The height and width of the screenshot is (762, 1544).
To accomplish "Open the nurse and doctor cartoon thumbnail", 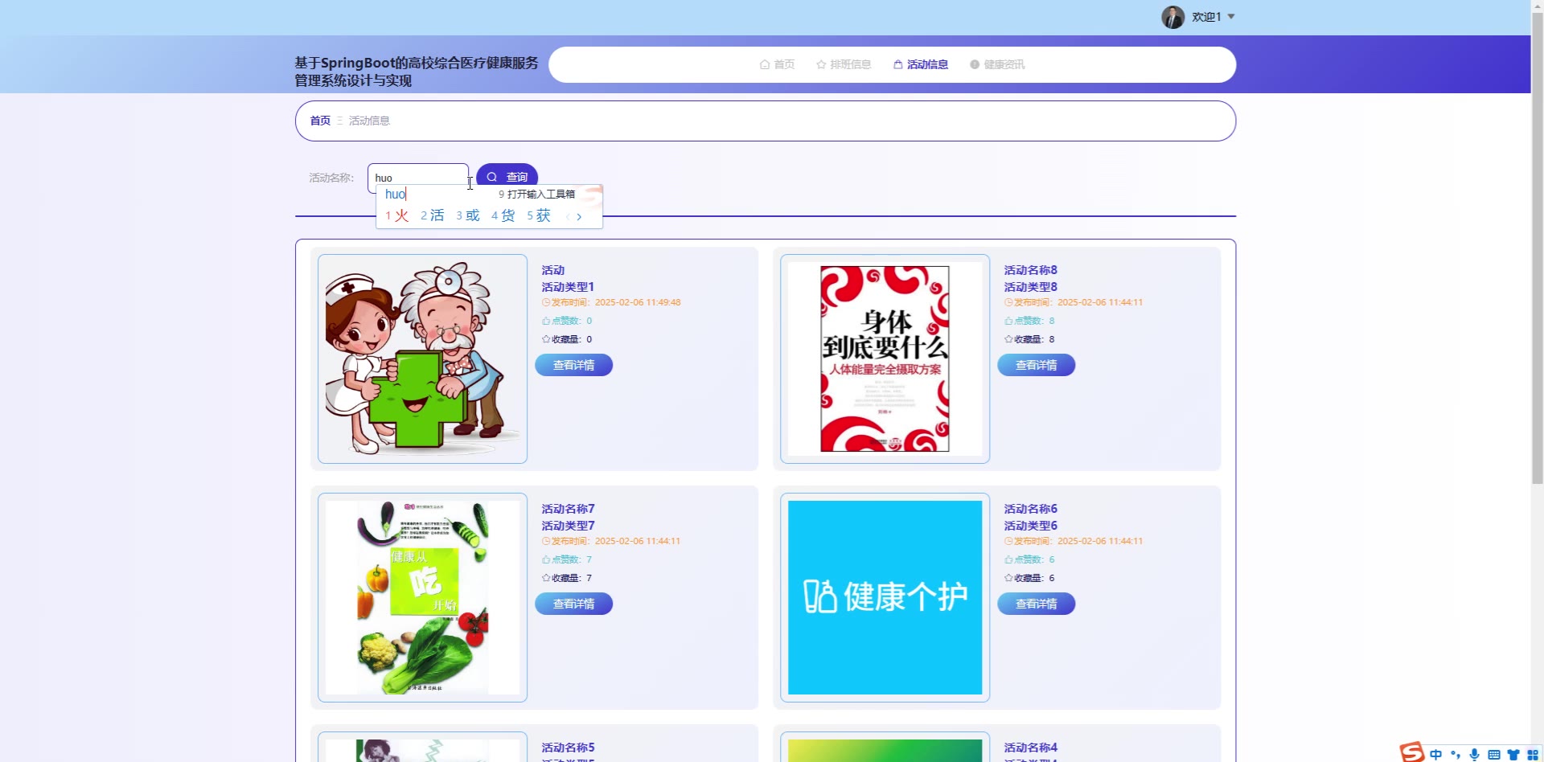I will [422, 358].
